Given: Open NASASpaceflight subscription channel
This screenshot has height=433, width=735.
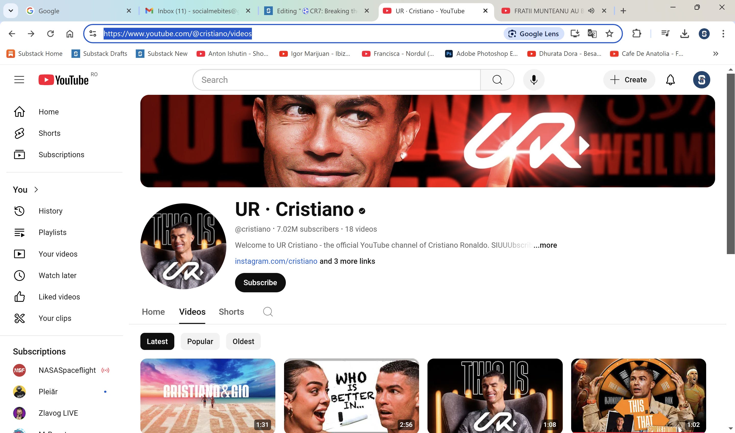Looking at the screenshot, I should [x=65, y=370].
